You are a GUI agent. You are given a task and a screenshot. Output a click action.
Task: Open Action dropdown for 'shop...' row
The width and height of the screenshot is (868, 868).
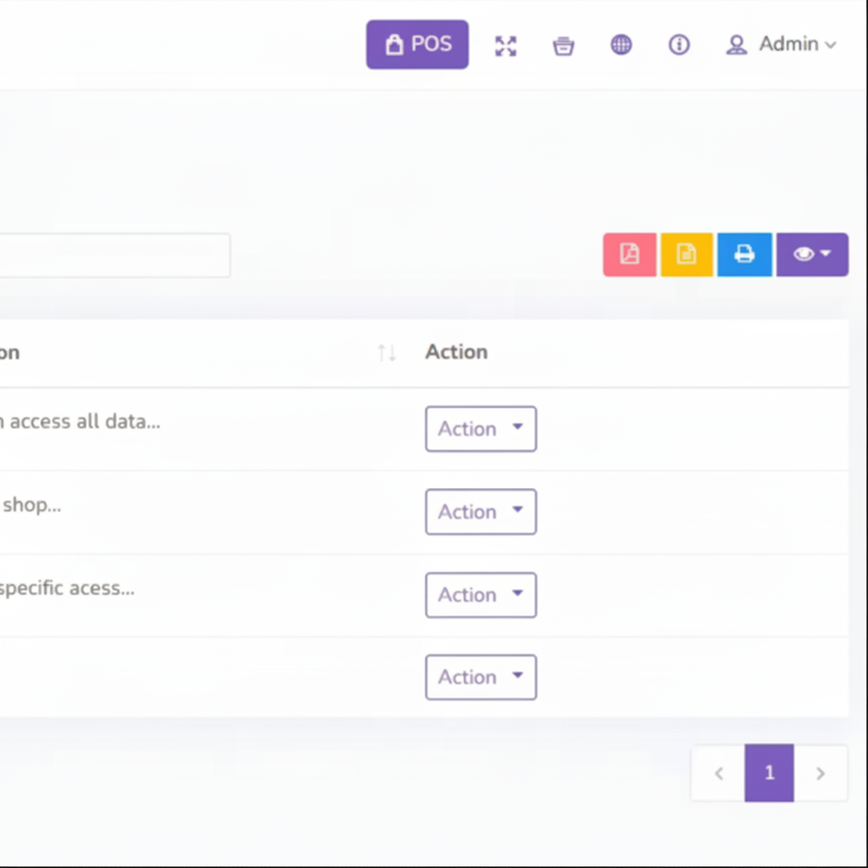coord(480,512)
